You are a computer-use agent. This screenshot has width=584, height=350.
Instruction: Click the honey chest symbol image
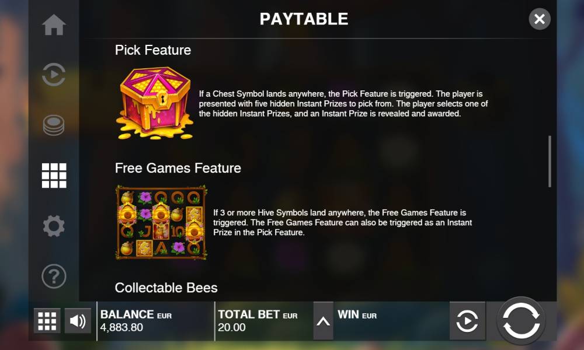pyautogui.click(x=155, y=103)
